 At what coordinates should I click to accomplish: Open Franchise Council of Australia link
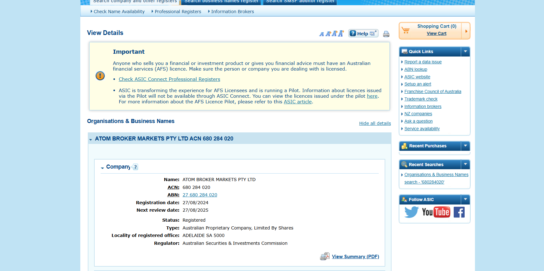coord(433,91)
